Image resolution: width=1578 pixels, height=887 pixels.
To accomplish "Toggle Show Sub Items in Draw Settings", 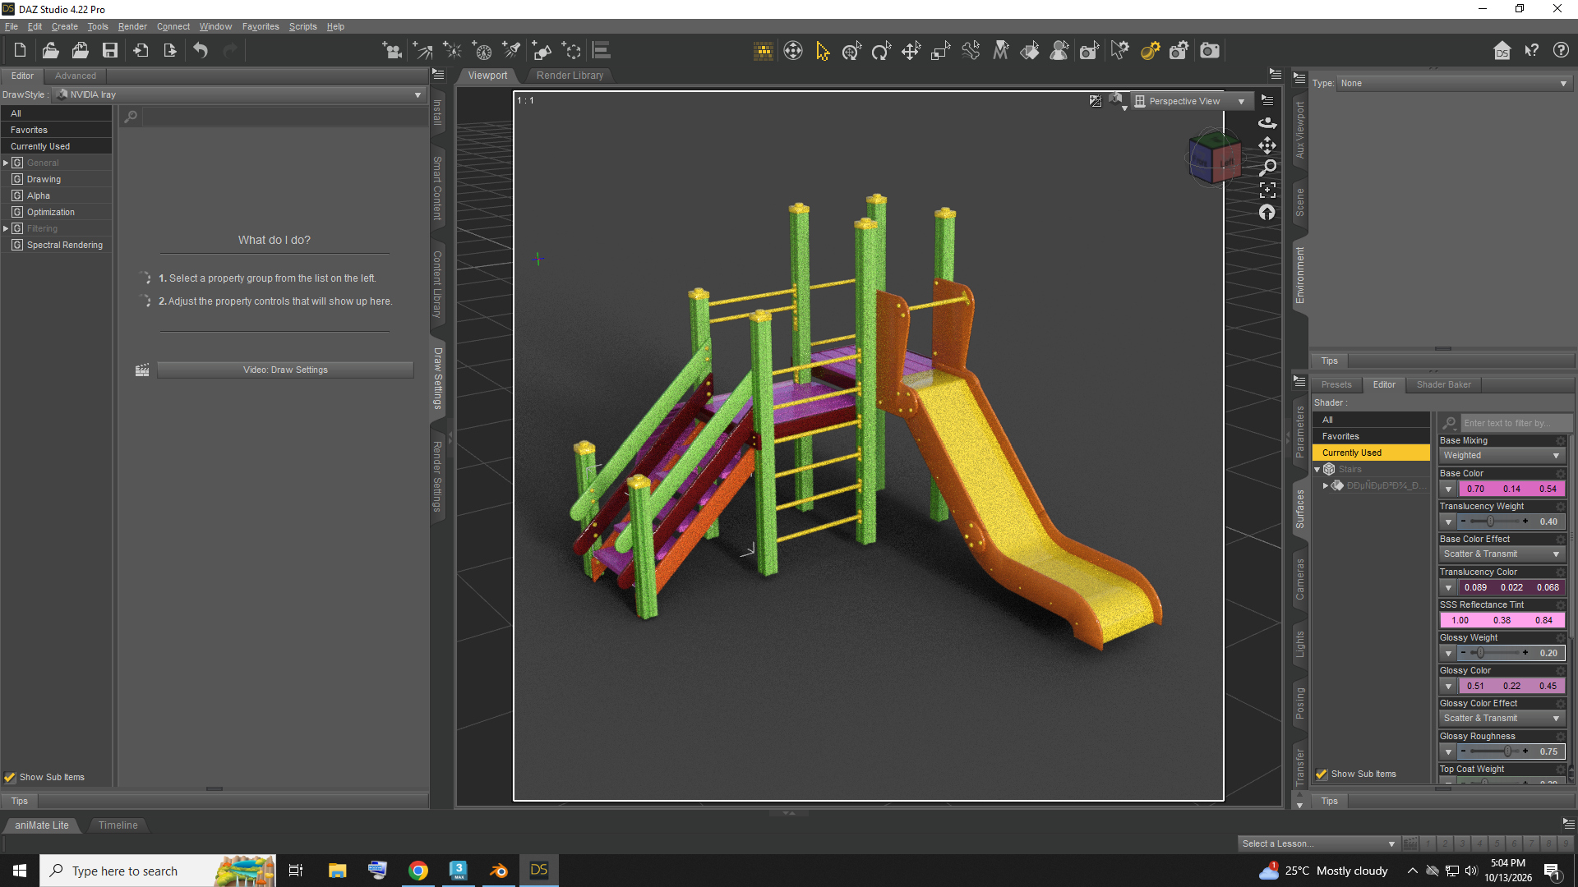I will coord(10,777).
